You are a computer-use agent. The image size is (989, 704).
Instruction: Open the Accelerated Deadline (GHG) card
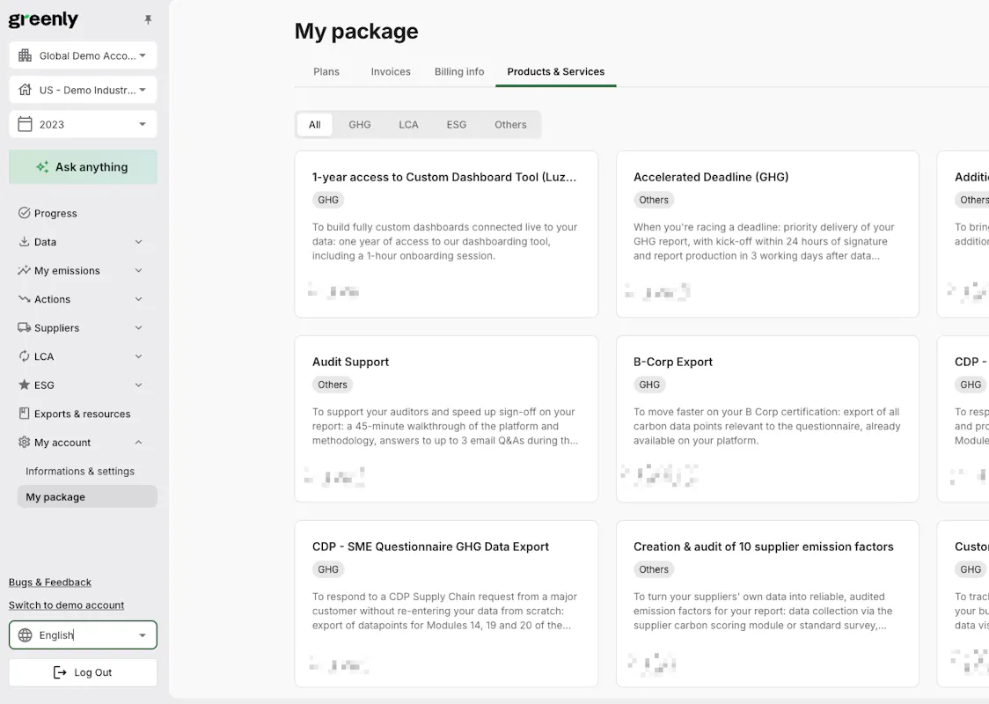767,234
